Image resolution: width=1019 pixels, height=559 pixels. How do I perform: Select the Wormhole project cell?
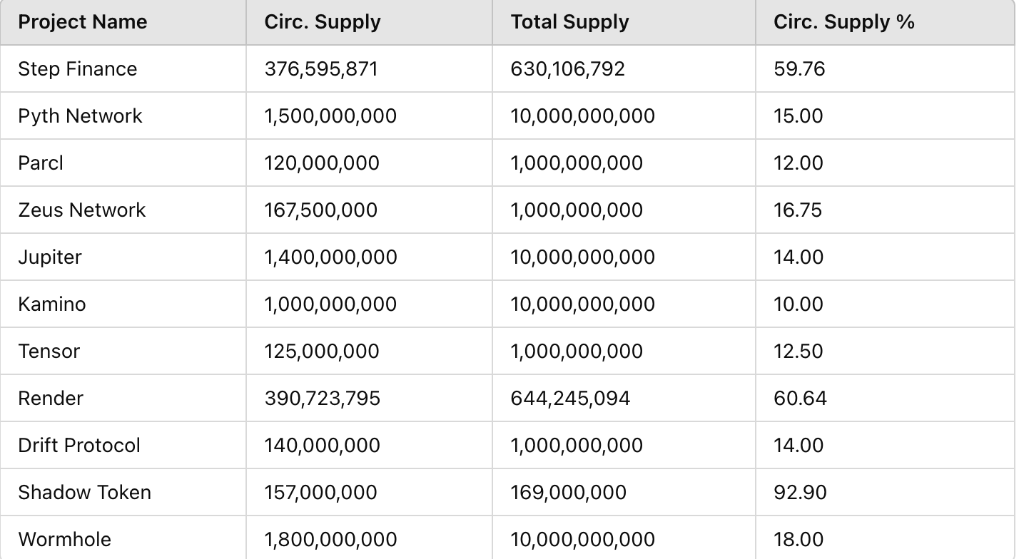tap(64, 540)
